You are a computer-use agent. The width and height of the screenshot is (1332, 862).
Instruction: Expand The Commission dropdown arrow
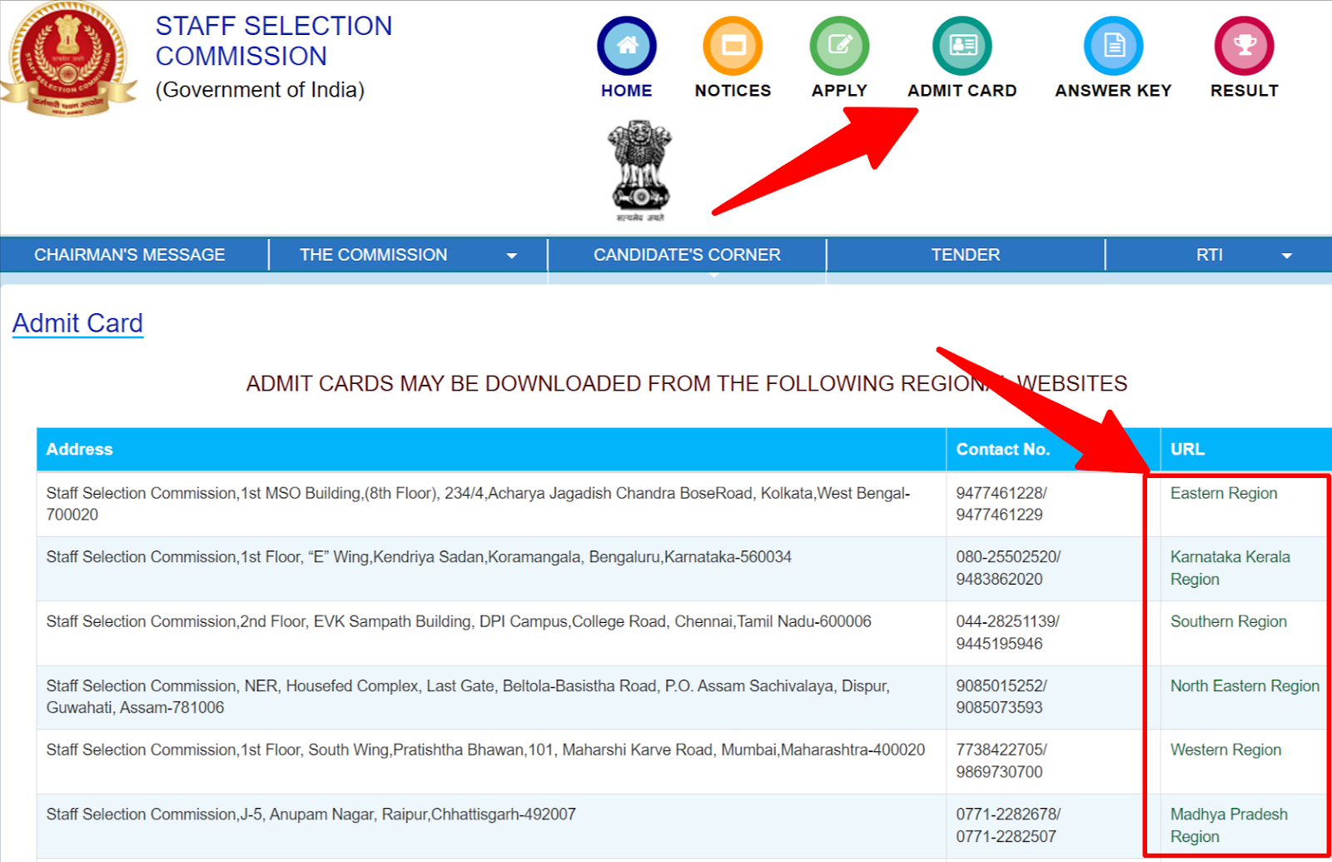click(x=511, y=256)
